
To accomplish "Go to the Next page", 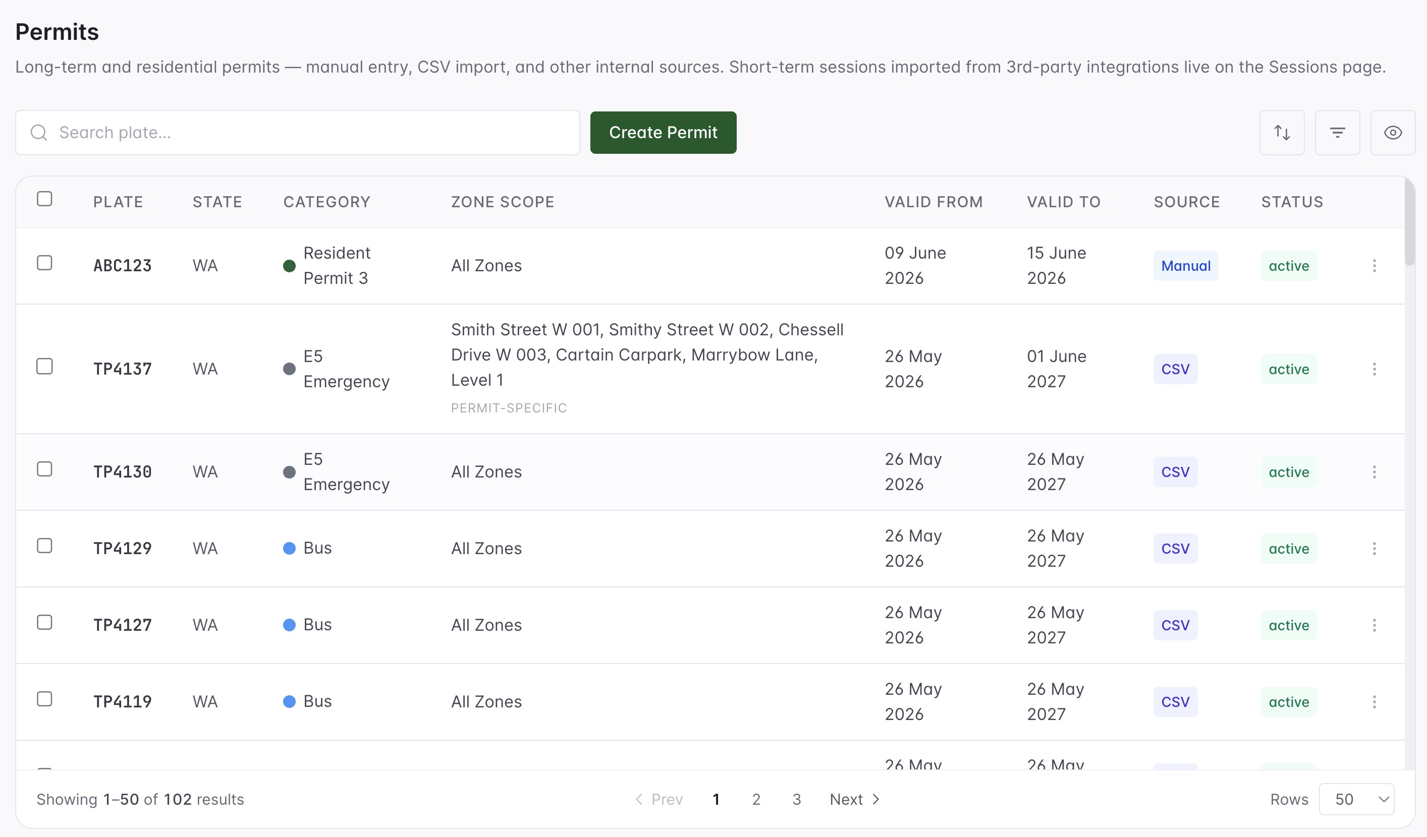I will point(854,799).
